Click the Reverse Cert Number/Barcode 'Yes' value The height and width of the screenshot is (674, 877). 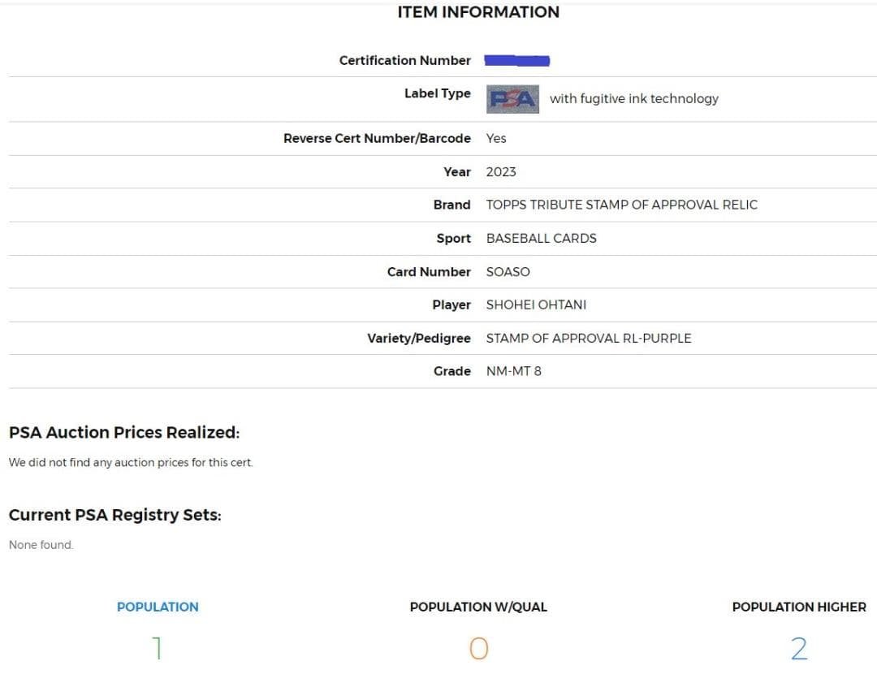coord(496,138)
